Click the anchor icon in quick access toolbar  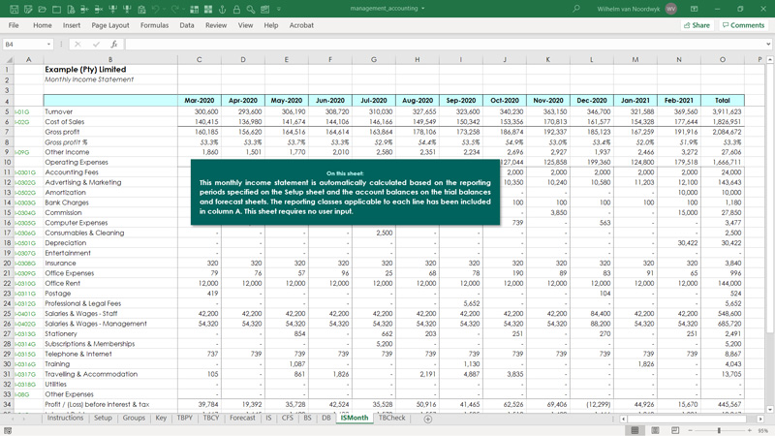click(x=223, y=9)
